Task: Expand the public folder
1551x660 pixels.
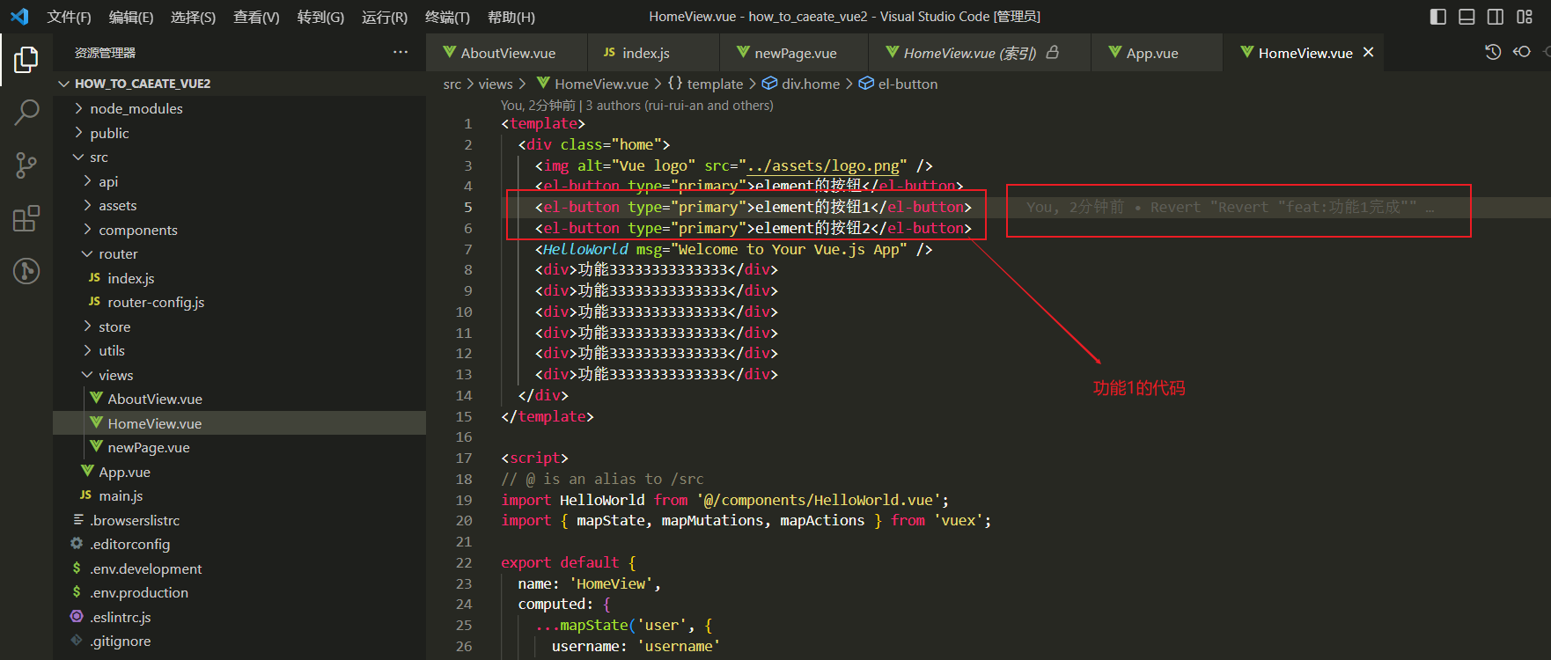Action: point(239,133)
